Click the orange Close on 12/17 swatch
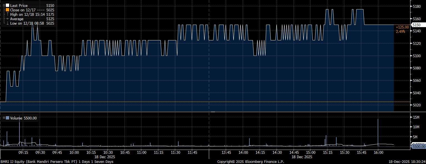The image size is (426, 164). [x=7, y=10]
